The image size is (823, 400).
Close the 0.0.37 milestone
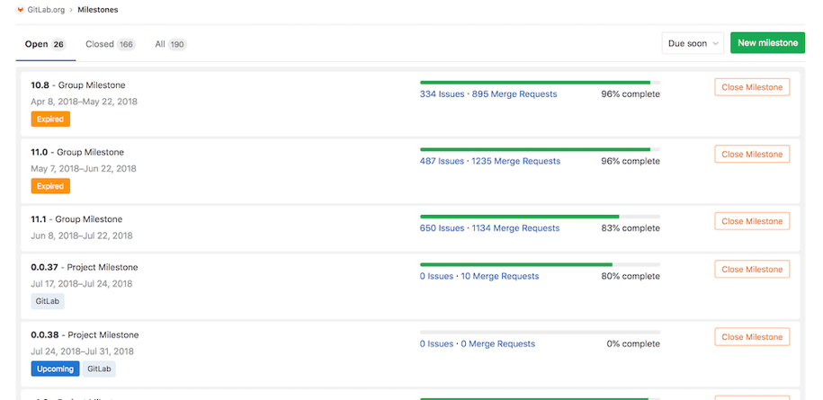point(752,269)
